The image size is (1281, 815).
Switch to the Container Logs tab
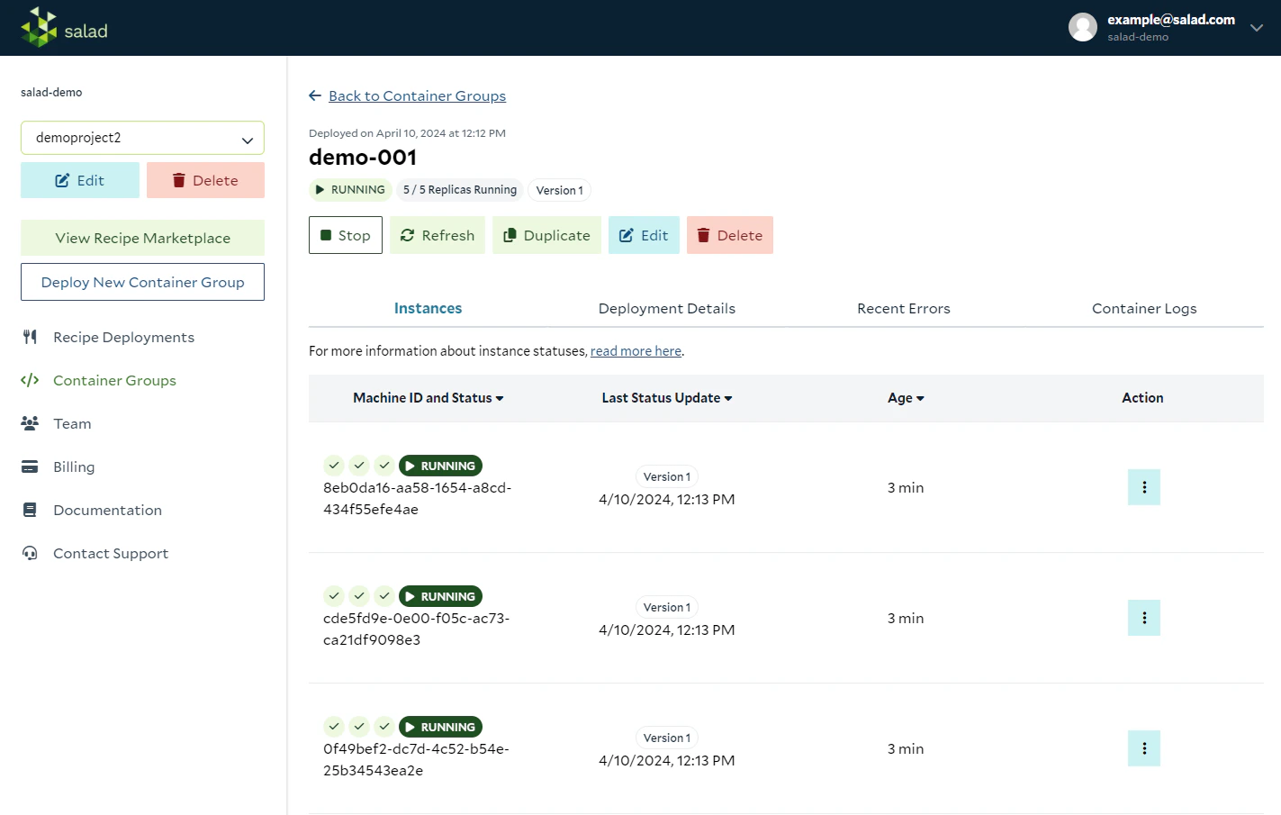click(1144, 308)
